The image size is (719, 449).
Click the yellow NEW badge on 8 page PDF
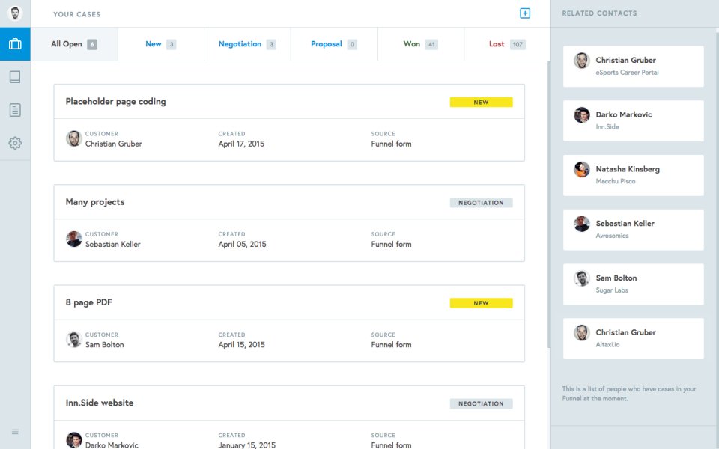(x=481, y=302)
